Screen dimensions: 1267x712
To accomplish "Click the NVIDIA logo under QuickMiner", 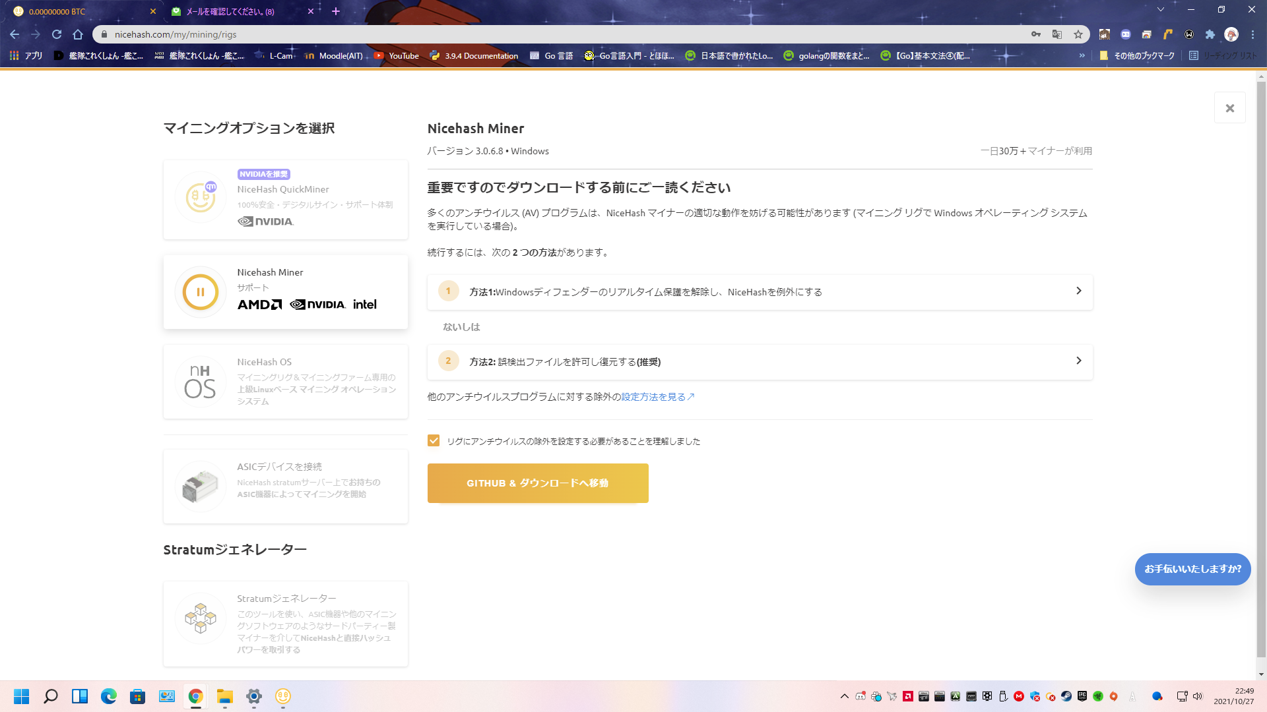I will [265, 222].
